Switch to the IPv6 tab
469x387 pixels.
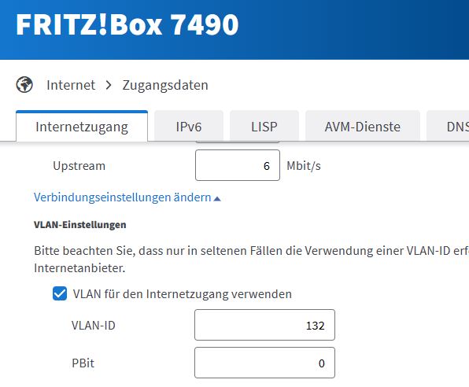tap(189, 127)
